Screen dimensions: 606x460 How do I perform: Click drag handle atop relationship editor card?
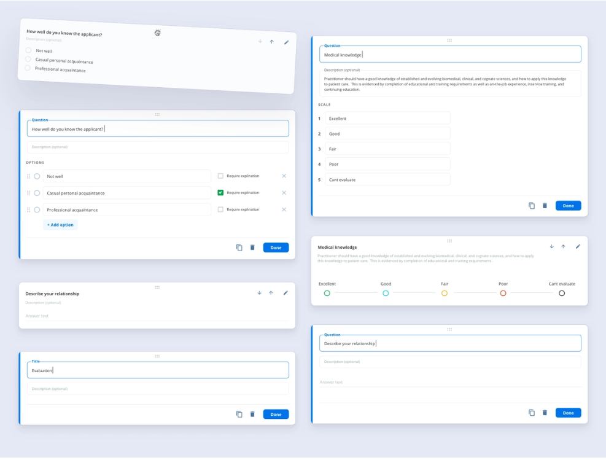click(x=449, y=329)
